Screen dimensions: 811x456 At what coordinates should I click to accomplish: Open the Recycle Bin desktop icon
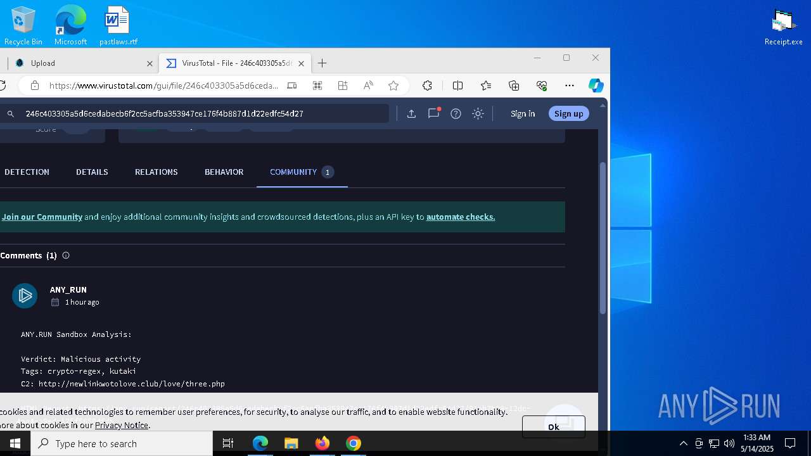click(x=23, y=25)
